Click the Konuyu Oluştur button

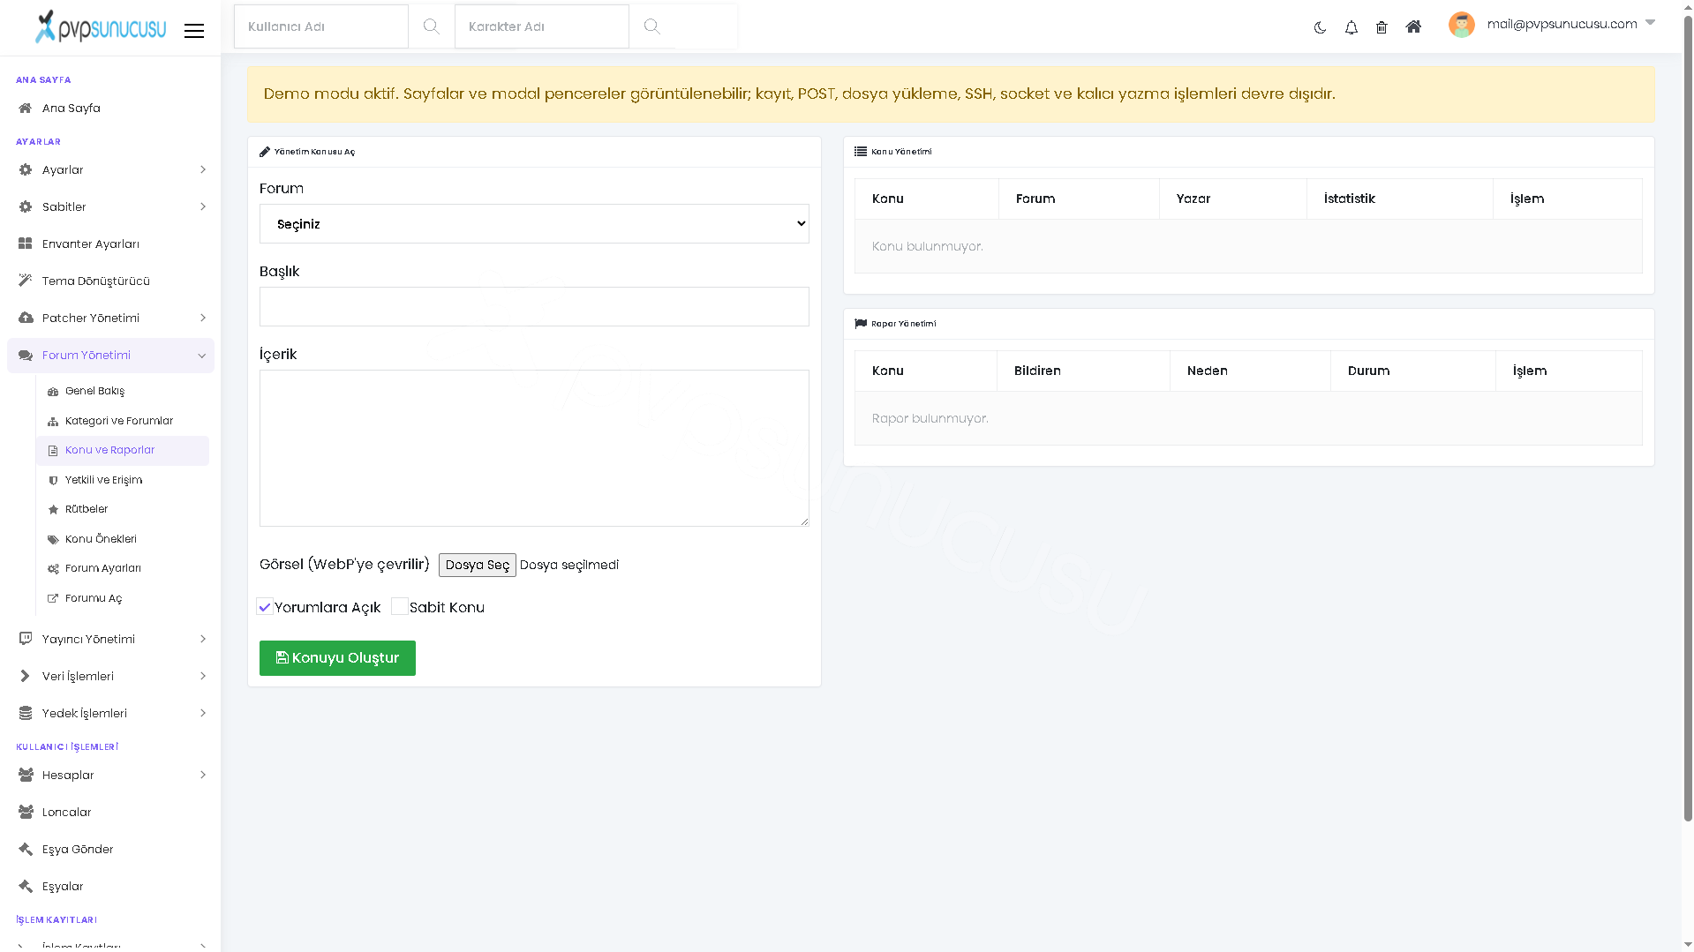337,658
